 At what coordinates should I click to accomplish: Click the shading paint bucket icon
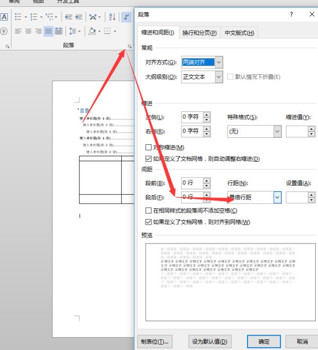click(x=92, y=31)
